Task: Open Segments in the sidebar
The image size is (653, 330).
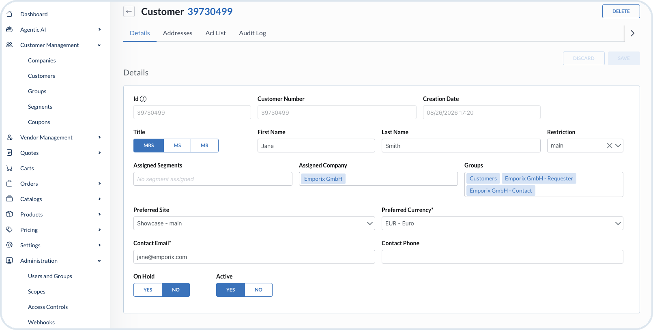Action: [40, 107]
